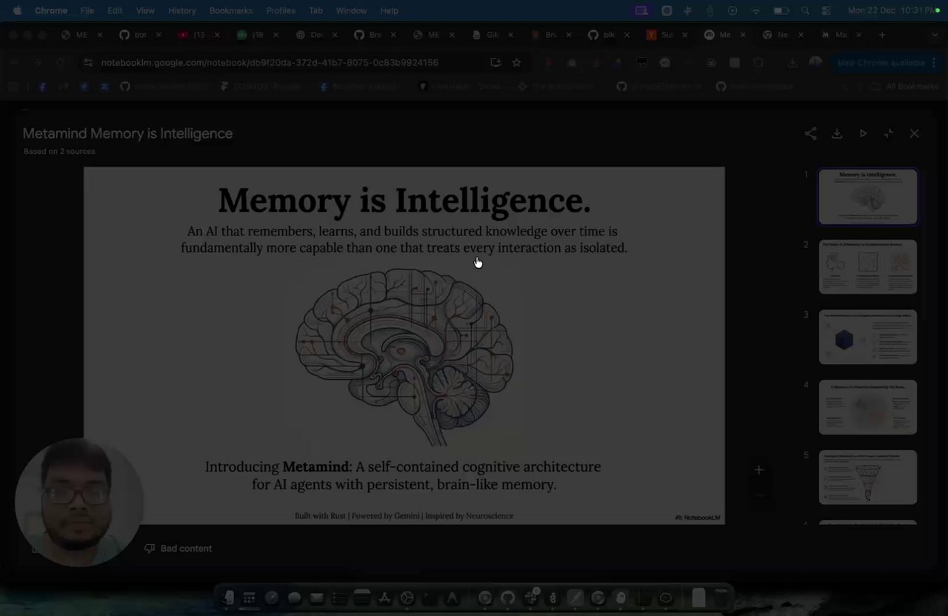948x616 pixels.
Task: Open the File menu
Action: point(87,10)
